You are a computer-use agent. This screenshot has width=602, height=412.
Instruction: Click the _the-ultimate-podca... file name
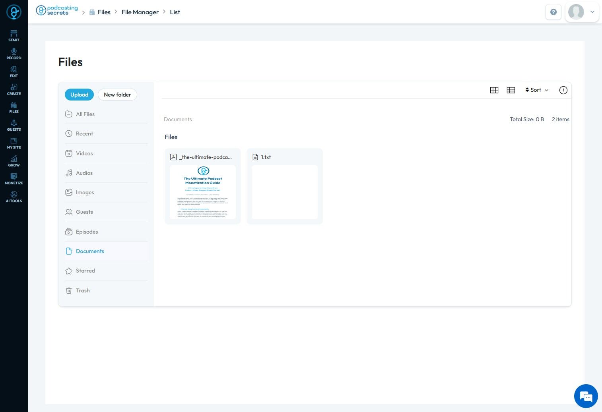coord(206,157)
